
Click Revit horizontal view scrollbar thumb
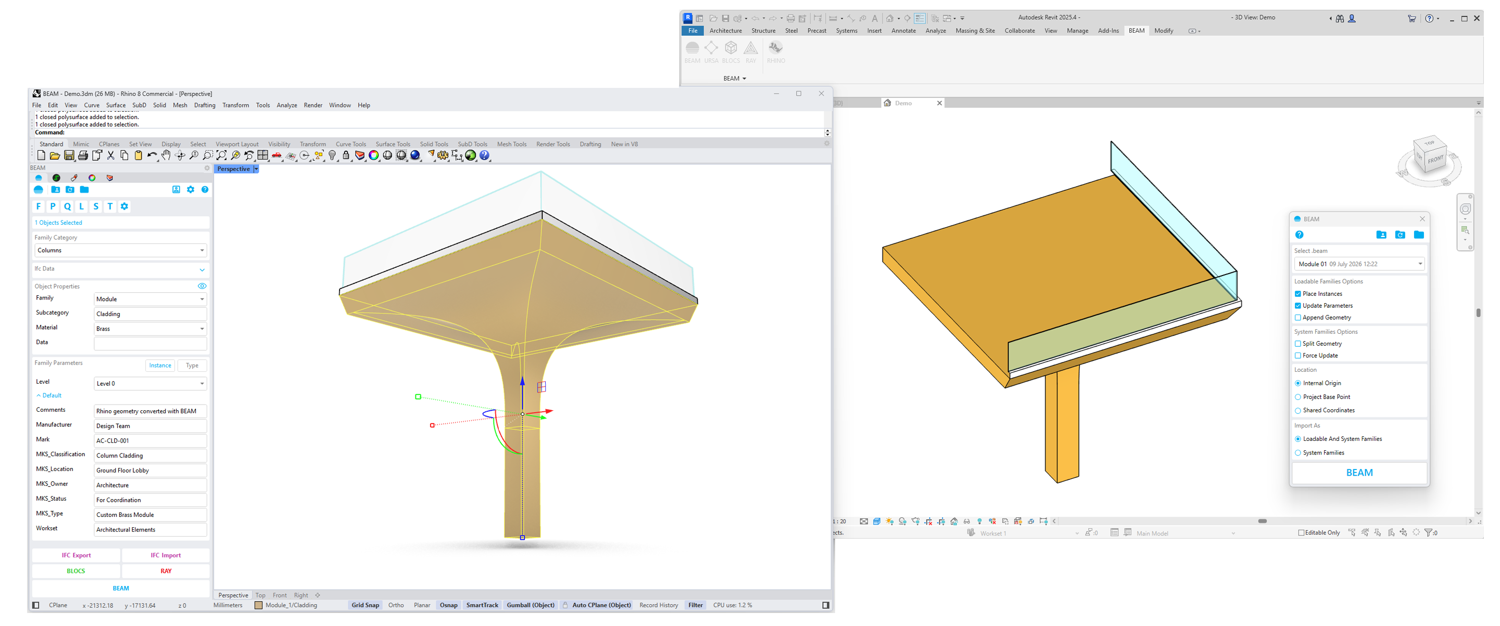1262,521
